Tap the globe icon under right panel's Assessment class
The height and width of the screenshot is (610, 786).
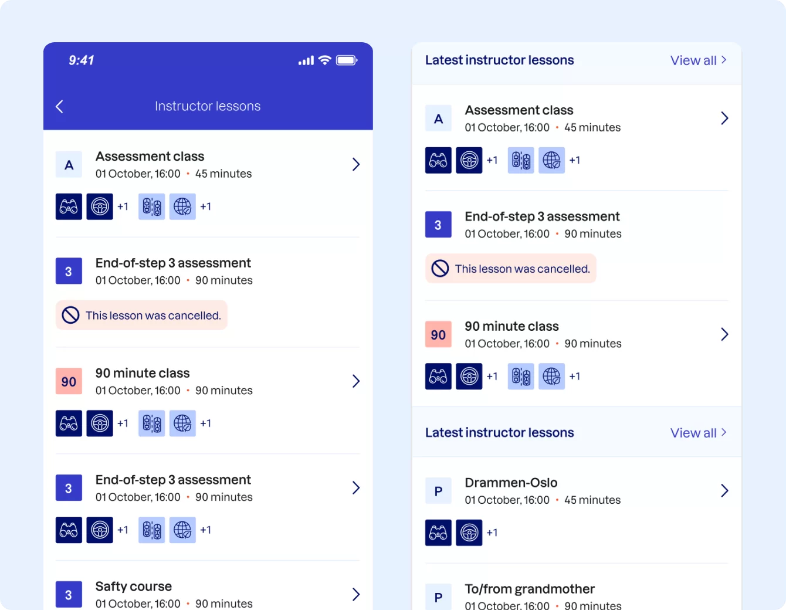[552, 160]
